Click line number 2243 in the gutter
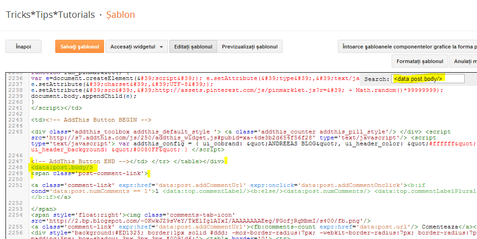The height and width of the screenshot is (239, 477). tap(16, 120)
